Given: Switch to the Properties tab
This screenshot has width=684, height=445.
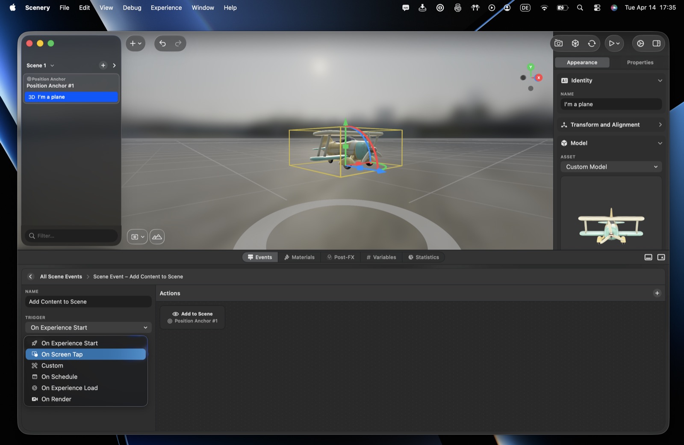Looking at the screenshot, I should coord(640,62).
